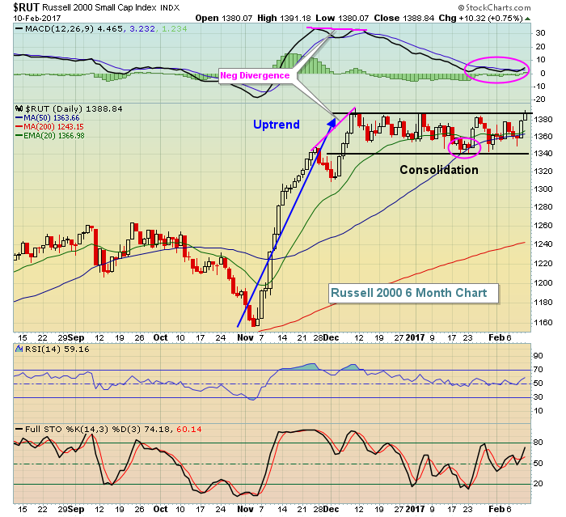Screen dimensions: 566x517
Task: Click the green up-triangle change indicator
Action: pos(527,19)
